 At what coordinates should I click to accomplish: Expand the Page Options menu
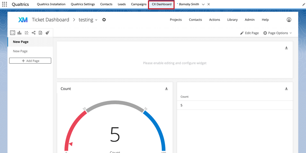(277, 33)
